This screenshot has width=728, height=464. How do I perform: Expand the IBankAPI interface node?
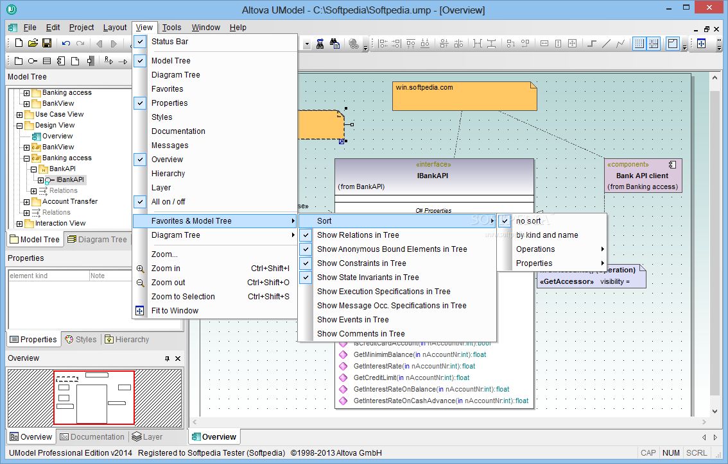41,180
